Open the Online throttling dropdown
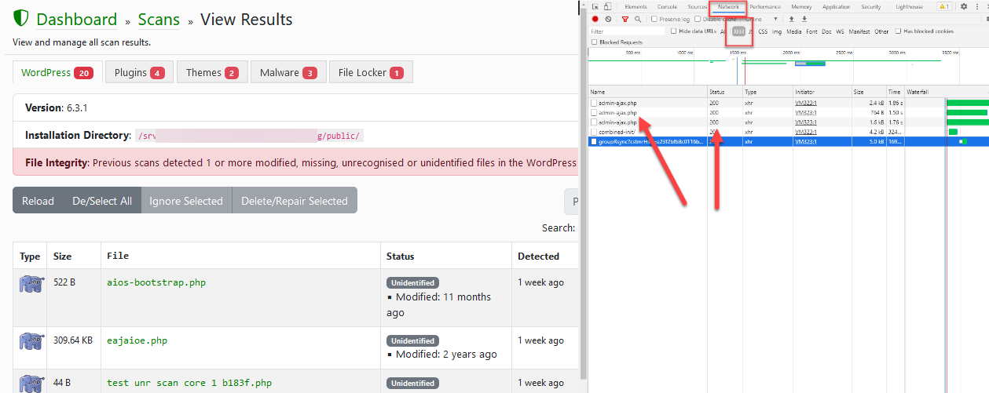The width and height of the screenshot is (989, 393). (x=762, y=19)
